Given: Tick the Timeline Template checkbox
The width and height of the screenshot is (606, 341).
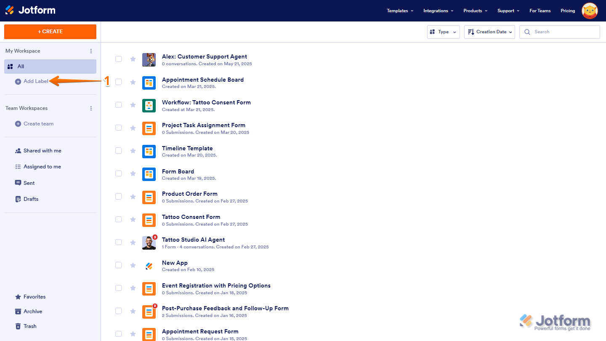Looking at the screenshot, I should coord(119,151).
